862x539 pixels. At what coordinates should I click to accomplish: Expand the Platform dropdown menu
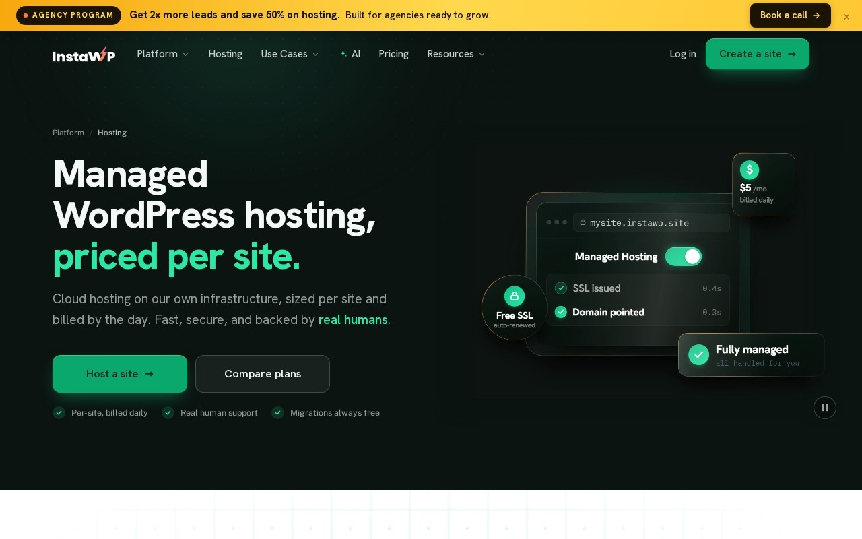(163, 54)
